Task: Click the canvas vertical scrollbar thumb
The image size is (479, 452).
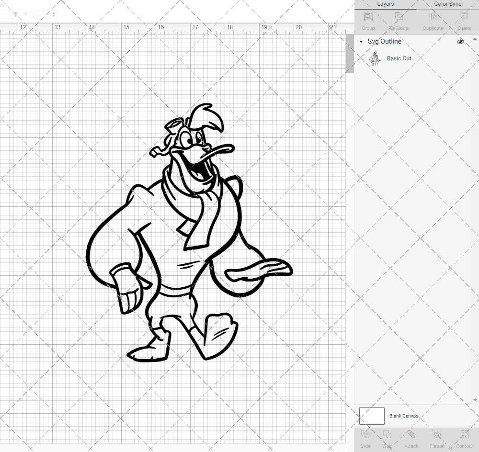Action: pos(350,54)
